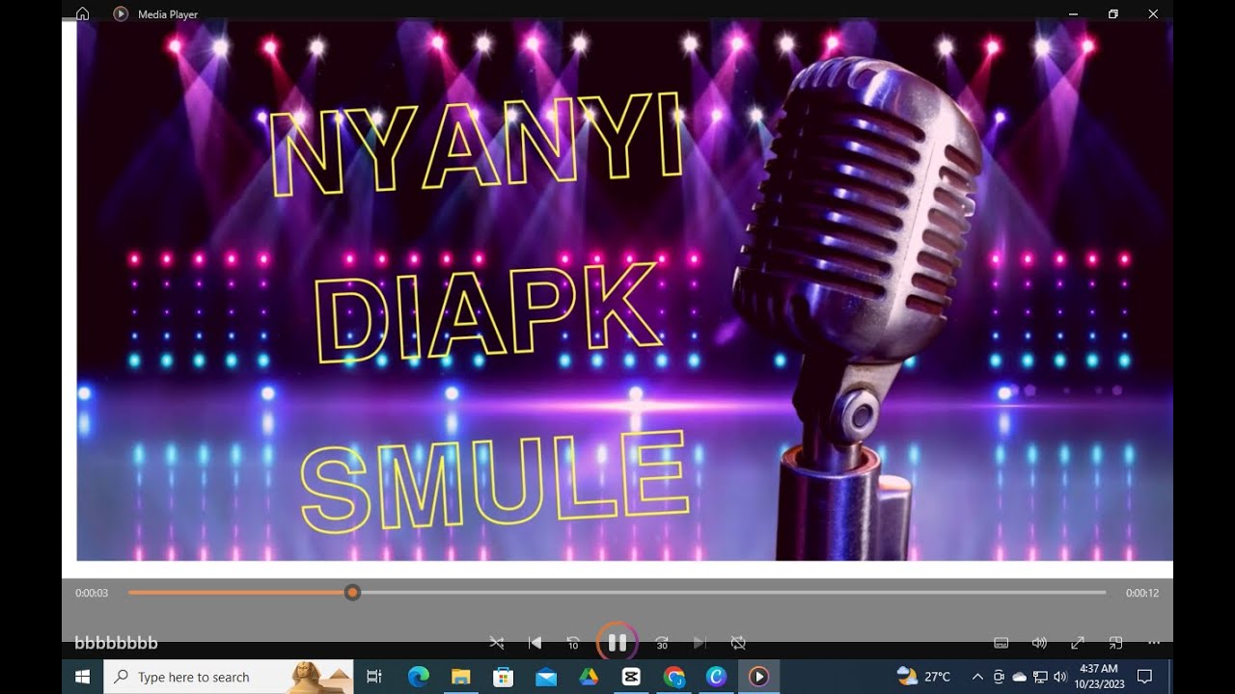Open Google Chrome from the taskbar
The image size is (1235, 694).
click(673, 677)
